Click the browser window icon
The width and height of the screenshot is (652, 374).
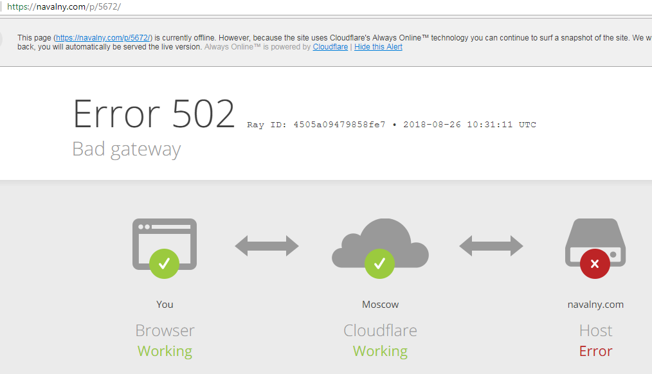(x=165, y=235)
